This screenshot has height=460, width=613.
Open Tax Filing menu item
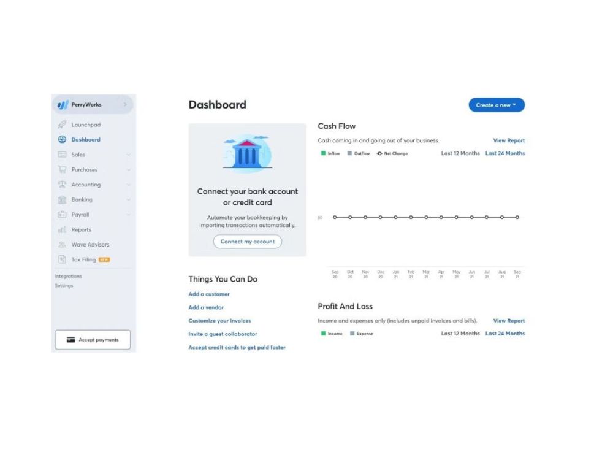(x=83, y=259)
